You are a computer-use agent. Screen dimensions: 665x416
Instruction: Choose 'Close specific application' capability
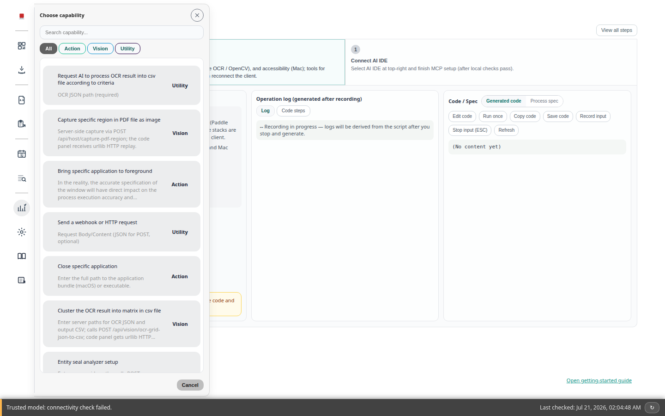[121, 276]
